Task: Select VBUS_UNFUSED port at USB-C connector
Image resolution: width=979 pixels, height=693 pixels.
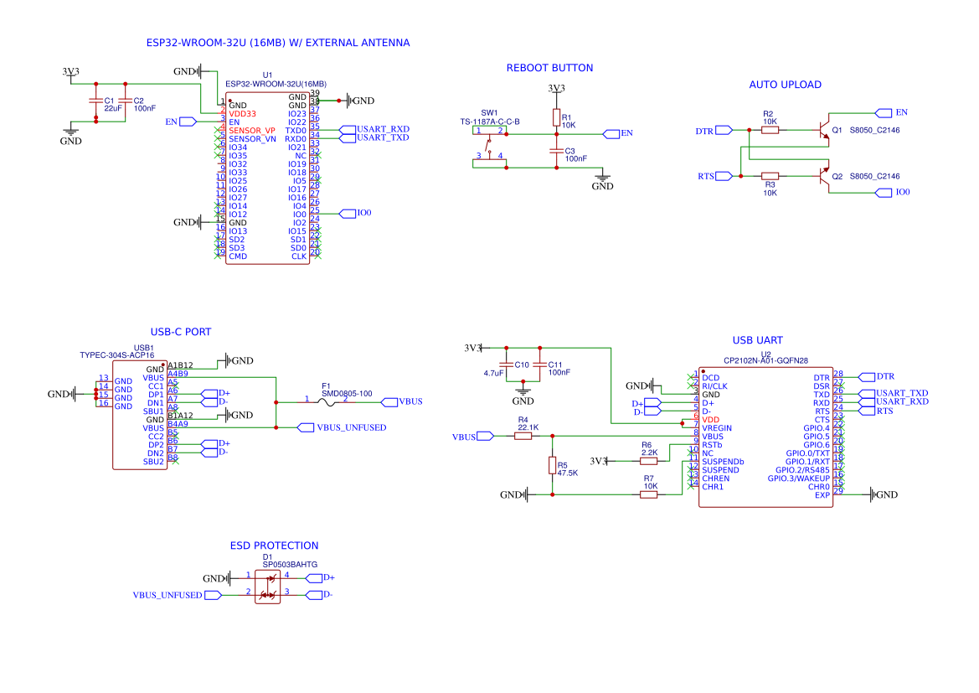Action: [x=343, y=427]
